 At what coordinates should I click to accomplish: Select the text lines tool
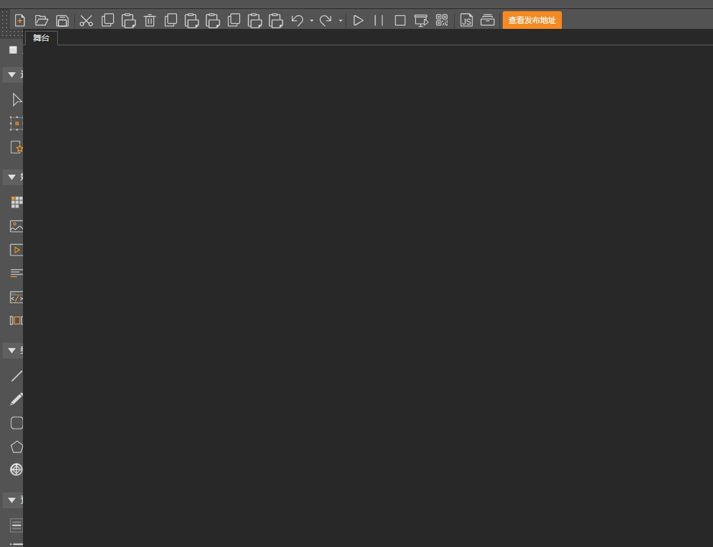16,273
